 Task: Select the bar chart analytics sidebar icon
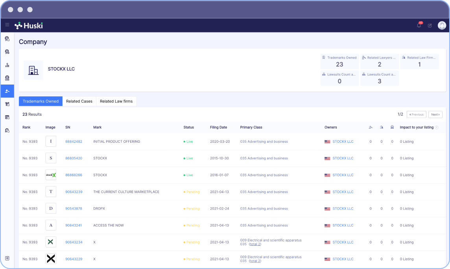click(7, 65)
